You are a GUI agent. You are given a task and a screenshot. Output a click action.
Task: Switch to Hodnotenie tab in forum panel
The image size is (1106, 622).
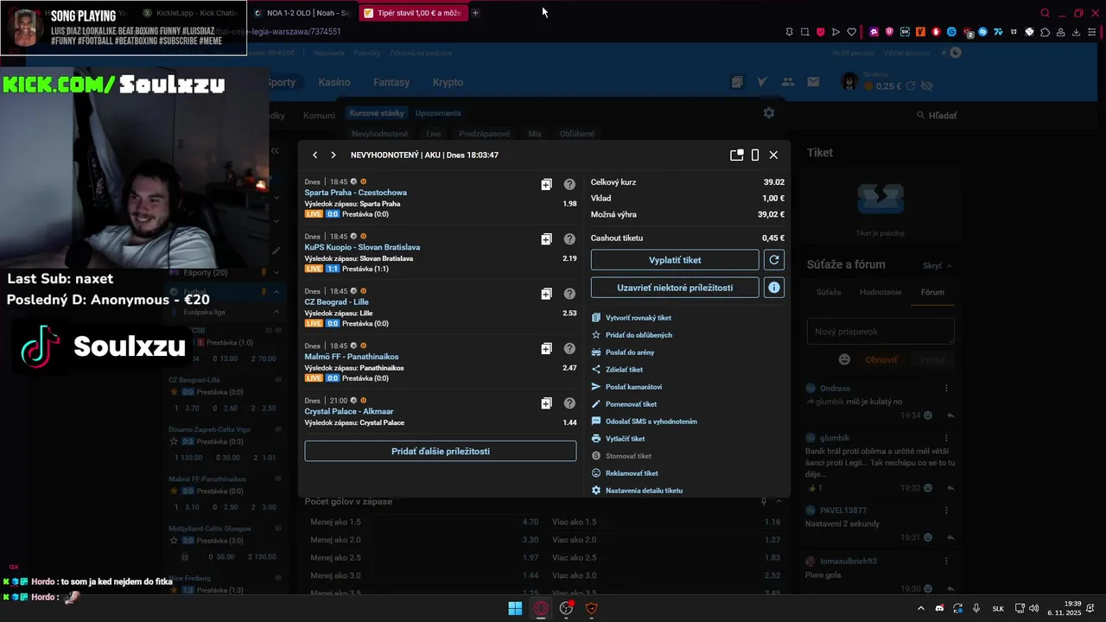880,292
